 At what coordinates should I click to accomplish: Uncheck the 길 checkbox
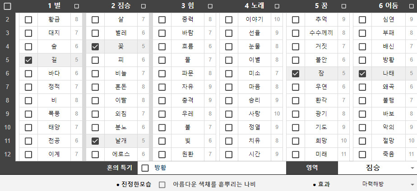click(28, 60)
